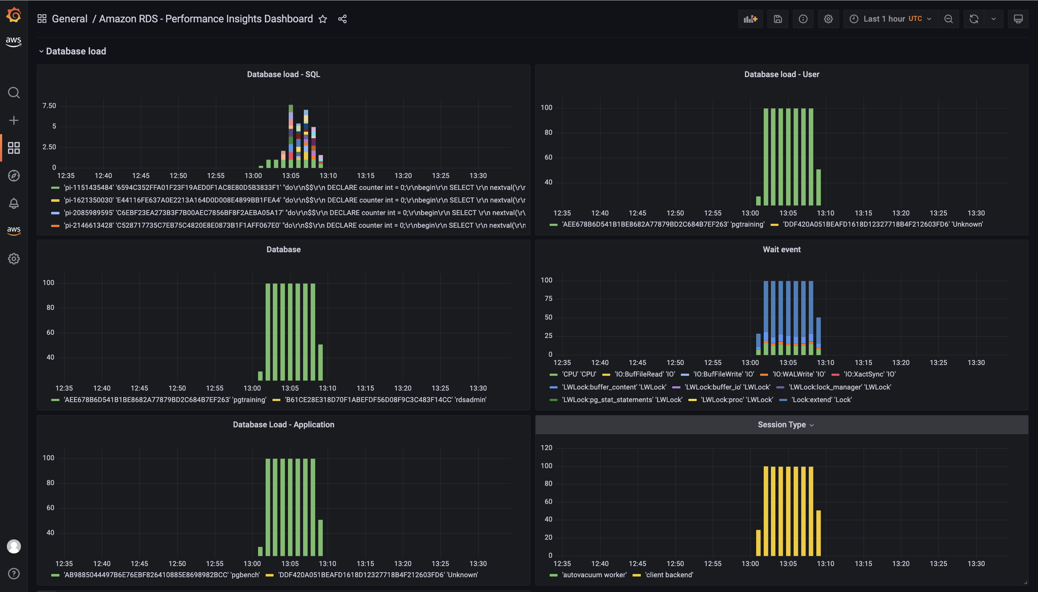Screen dimensions: 1038x592
Task: Open the AWS data source icon below the Grafana logo
Action: [x=13, y=41]
